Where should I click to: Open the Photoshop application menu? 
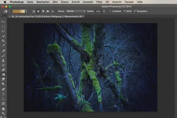(17, 2)
